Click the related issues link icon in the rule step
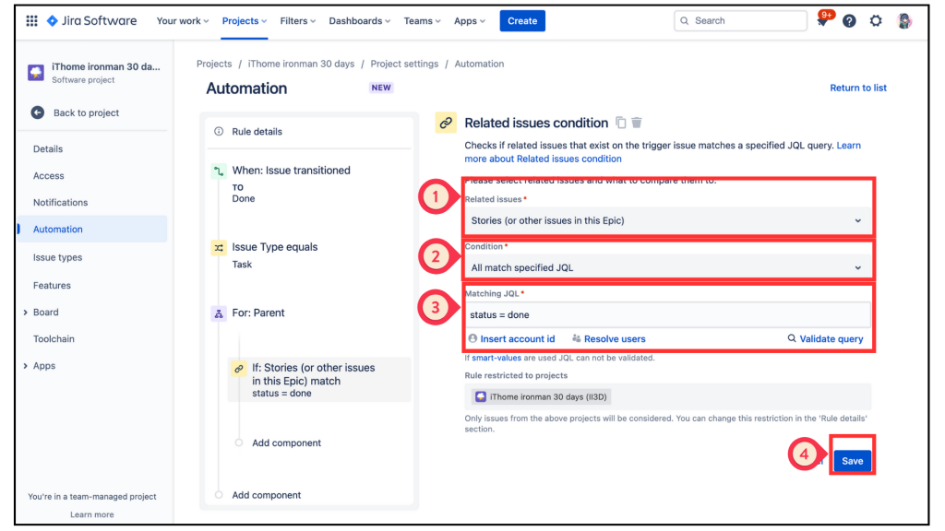Image resolution: width=945 pixels, height=531 pixels. tap(239, 369)
